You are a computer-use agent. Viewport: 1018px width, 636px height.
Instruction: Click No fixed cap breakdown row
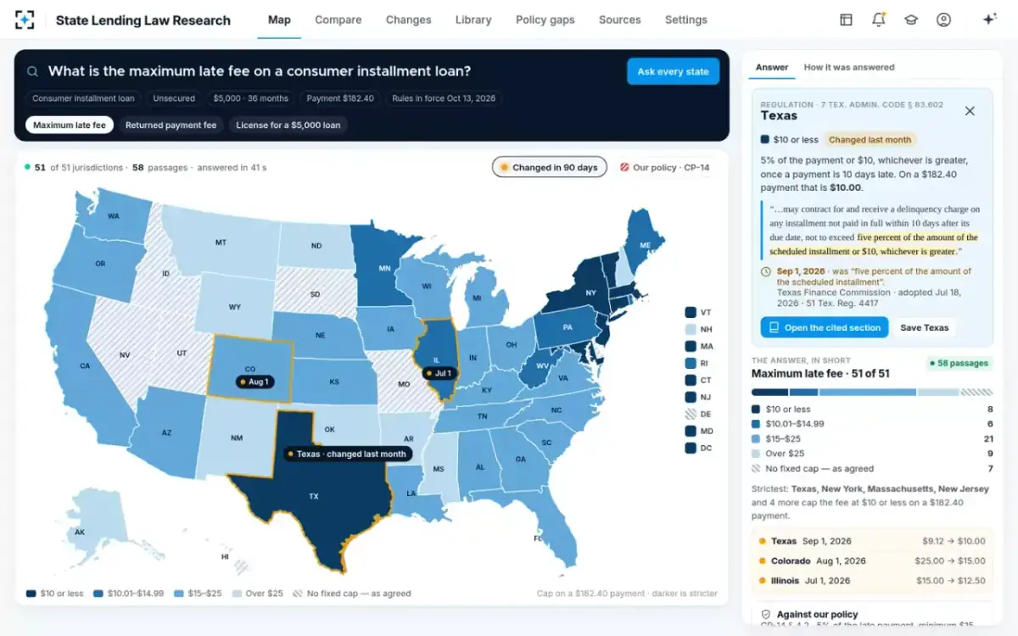click(872, 468)
